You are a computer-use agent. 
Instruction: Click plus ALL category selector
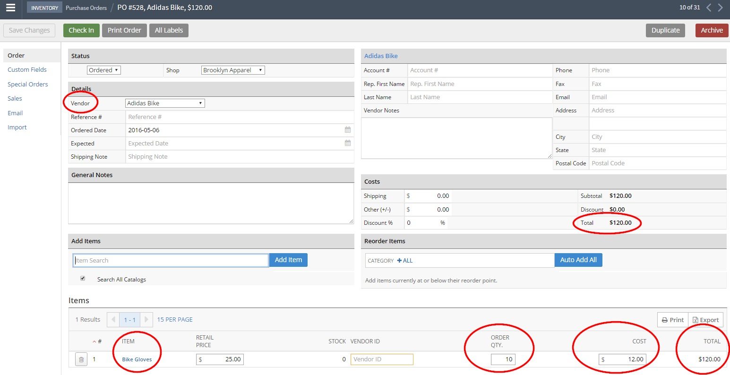405,261
